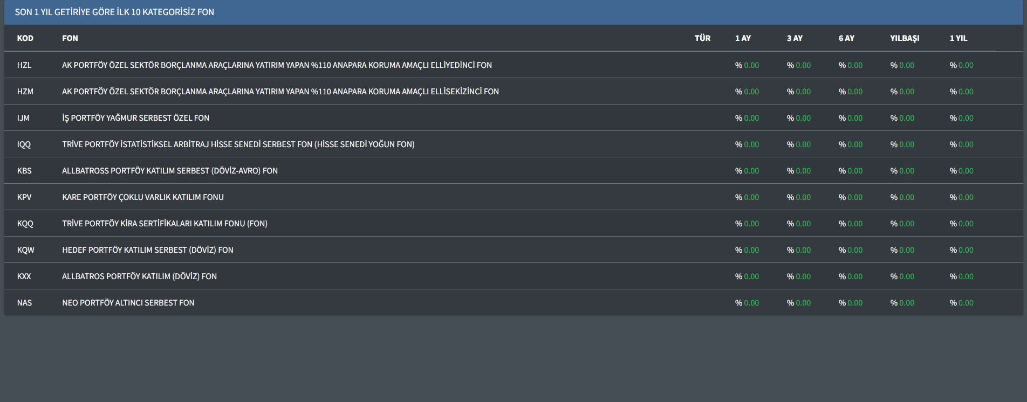Image resolution: width=1027 pixels, height=402 pixels.
Task: Sort by the TÜR column header
Action: coord(702,38)
